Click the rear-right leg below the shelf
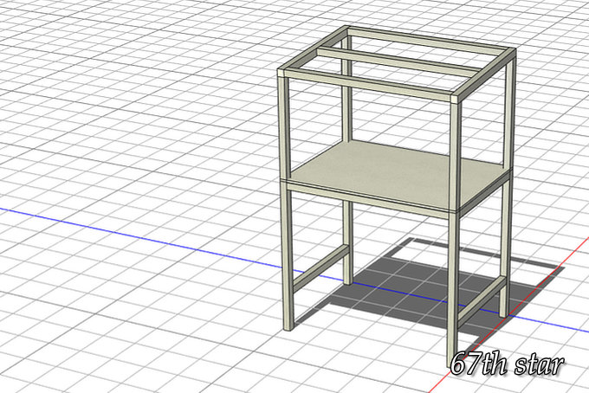This screenshot has height=393, width=589. click(504, 251)
